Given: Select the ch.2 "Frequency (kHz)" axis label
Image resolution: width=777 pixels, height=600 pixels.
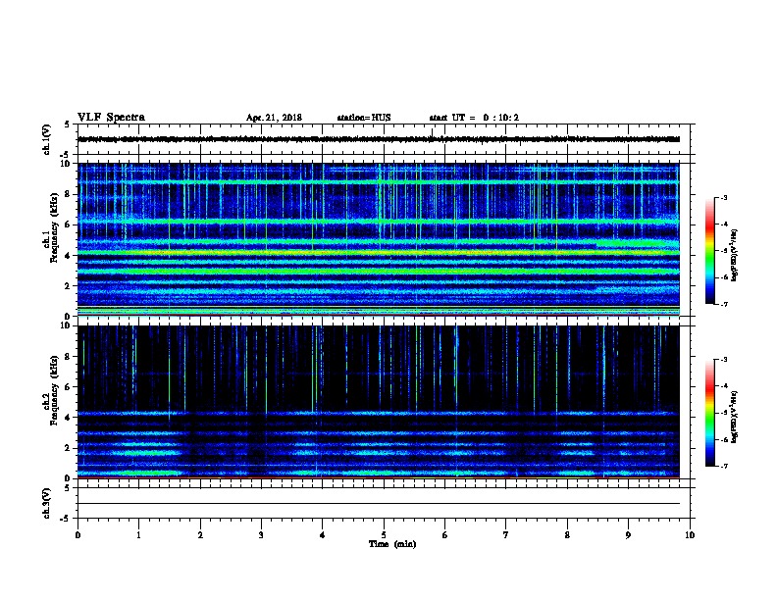Looking at the screenshot, I should (x=54, y=389).
